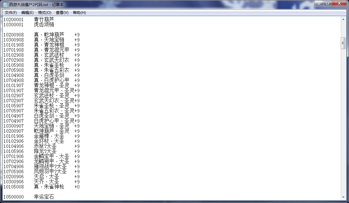This screenshot has height=203, width=349.
Task: Minimize the Notepad window
Action: [x=319, y=3]
